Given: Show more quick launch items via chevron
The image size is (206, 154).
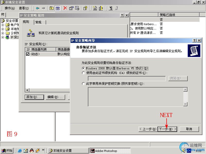Looking at the screenshot, I should 43,150.
